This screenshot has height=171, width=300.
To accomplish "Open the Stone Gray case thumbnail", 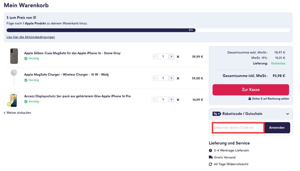I will (x=14, y=56).
